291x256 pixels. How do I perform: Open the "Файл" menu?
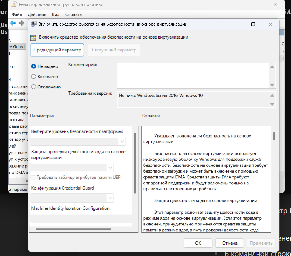(x=17, y=14)
